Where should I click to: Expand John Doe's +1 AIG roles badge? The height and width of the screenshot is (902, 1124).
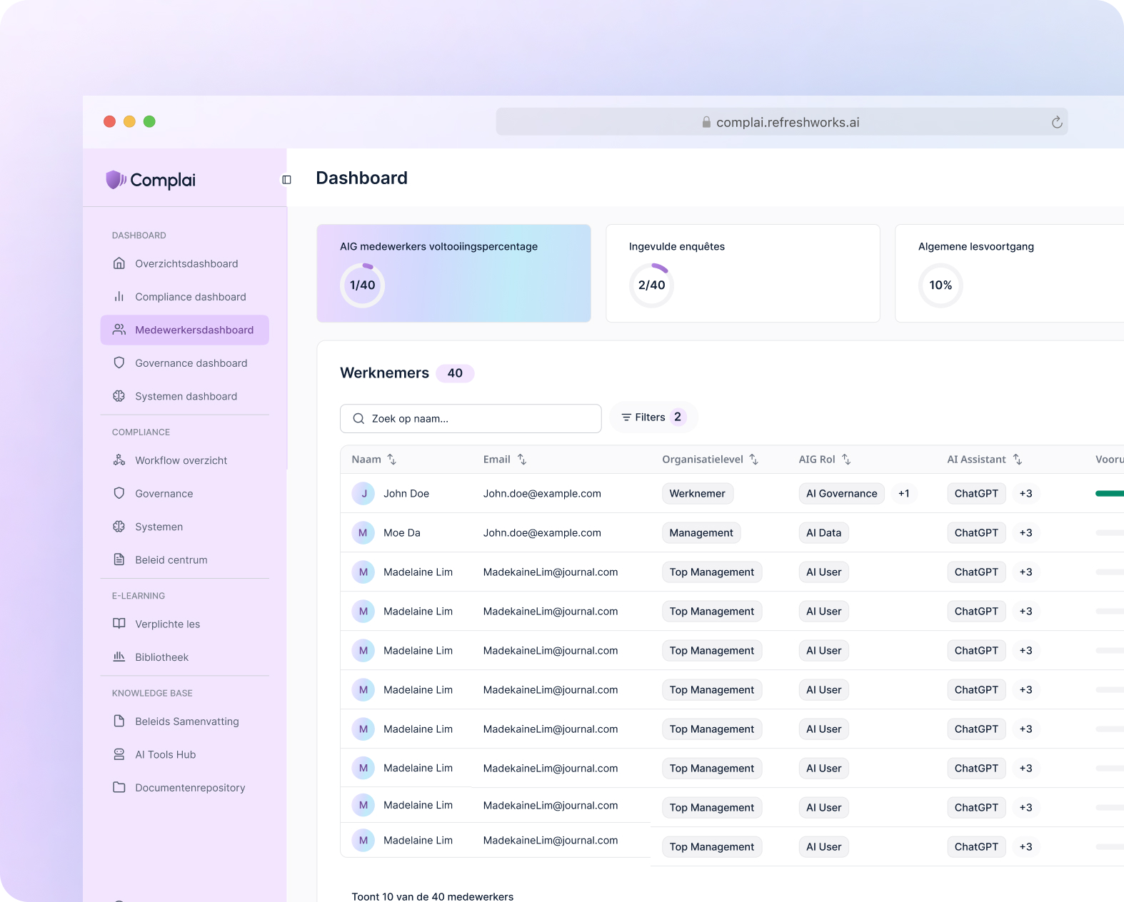click(903, 493)
